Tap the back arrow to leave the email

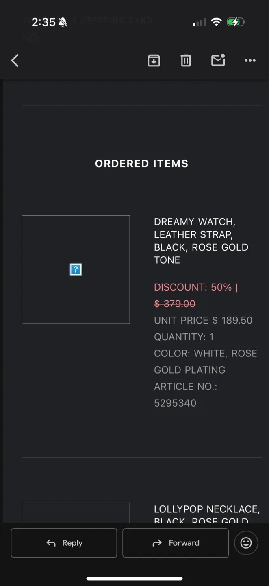[15, 60]
